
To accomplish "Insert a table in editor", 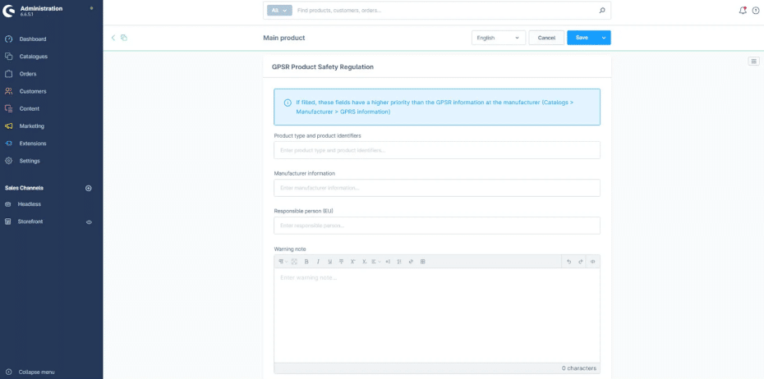I will [422, 262].
